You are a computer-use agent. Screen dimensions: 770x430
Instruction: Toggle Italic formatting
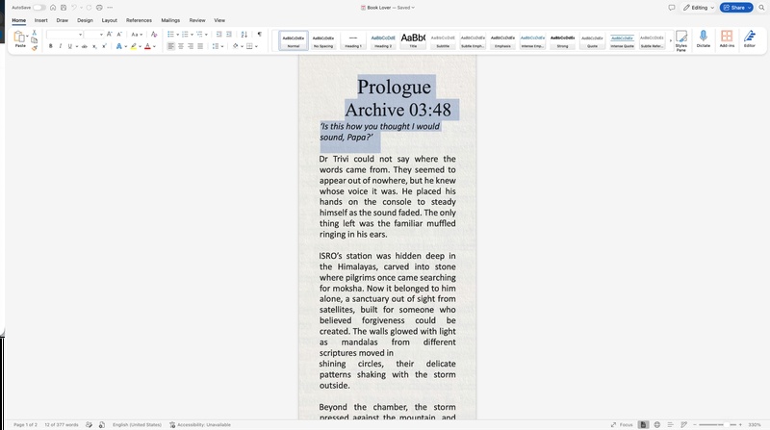point(61,46)
